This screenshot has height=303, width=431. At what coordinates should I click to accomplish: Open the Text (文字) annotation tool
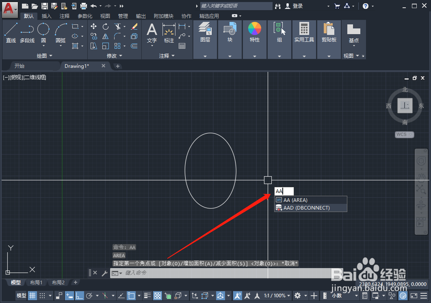pyautogui.click(x=152, y=34)
